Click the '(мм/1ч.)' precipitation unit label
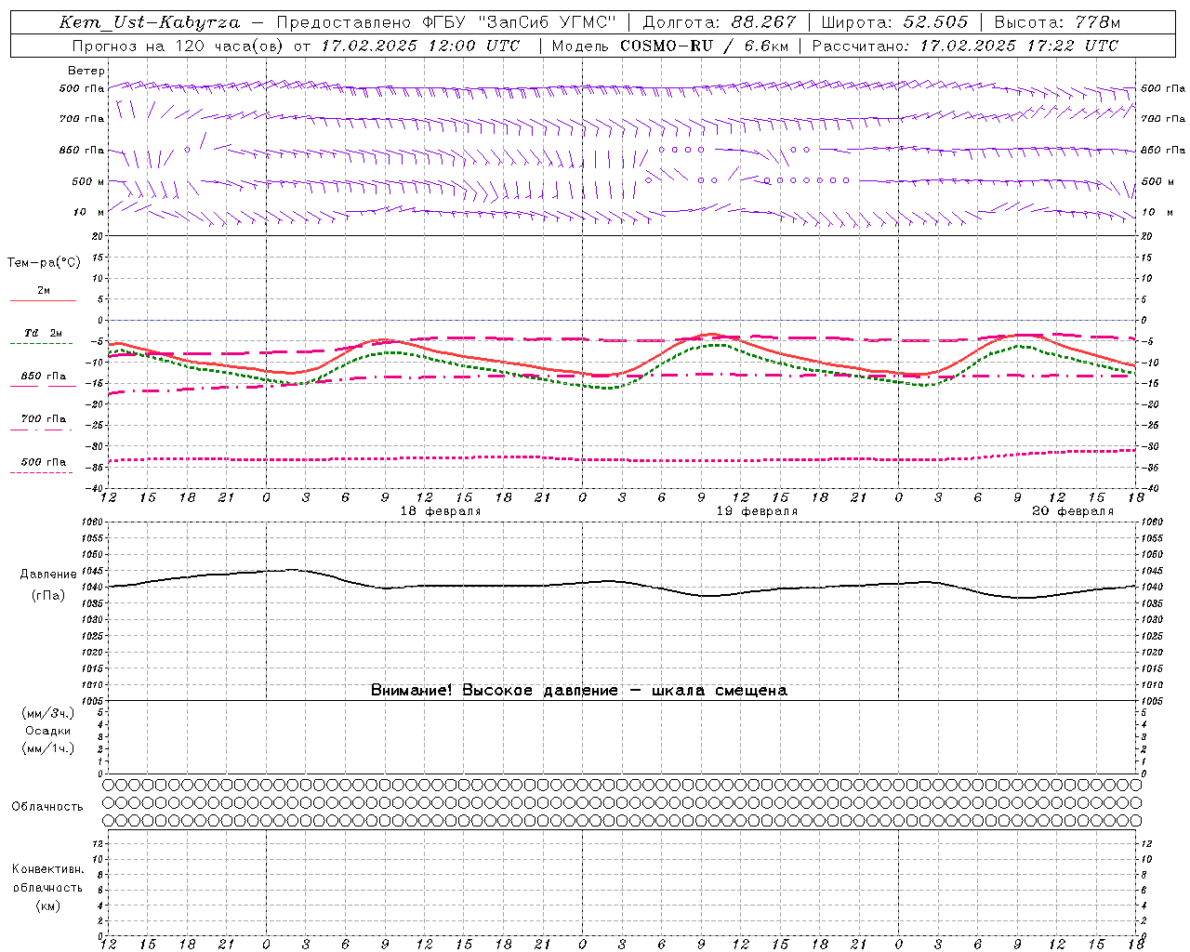Viewport: 1190px width, 952px height. tap(48, 748)
